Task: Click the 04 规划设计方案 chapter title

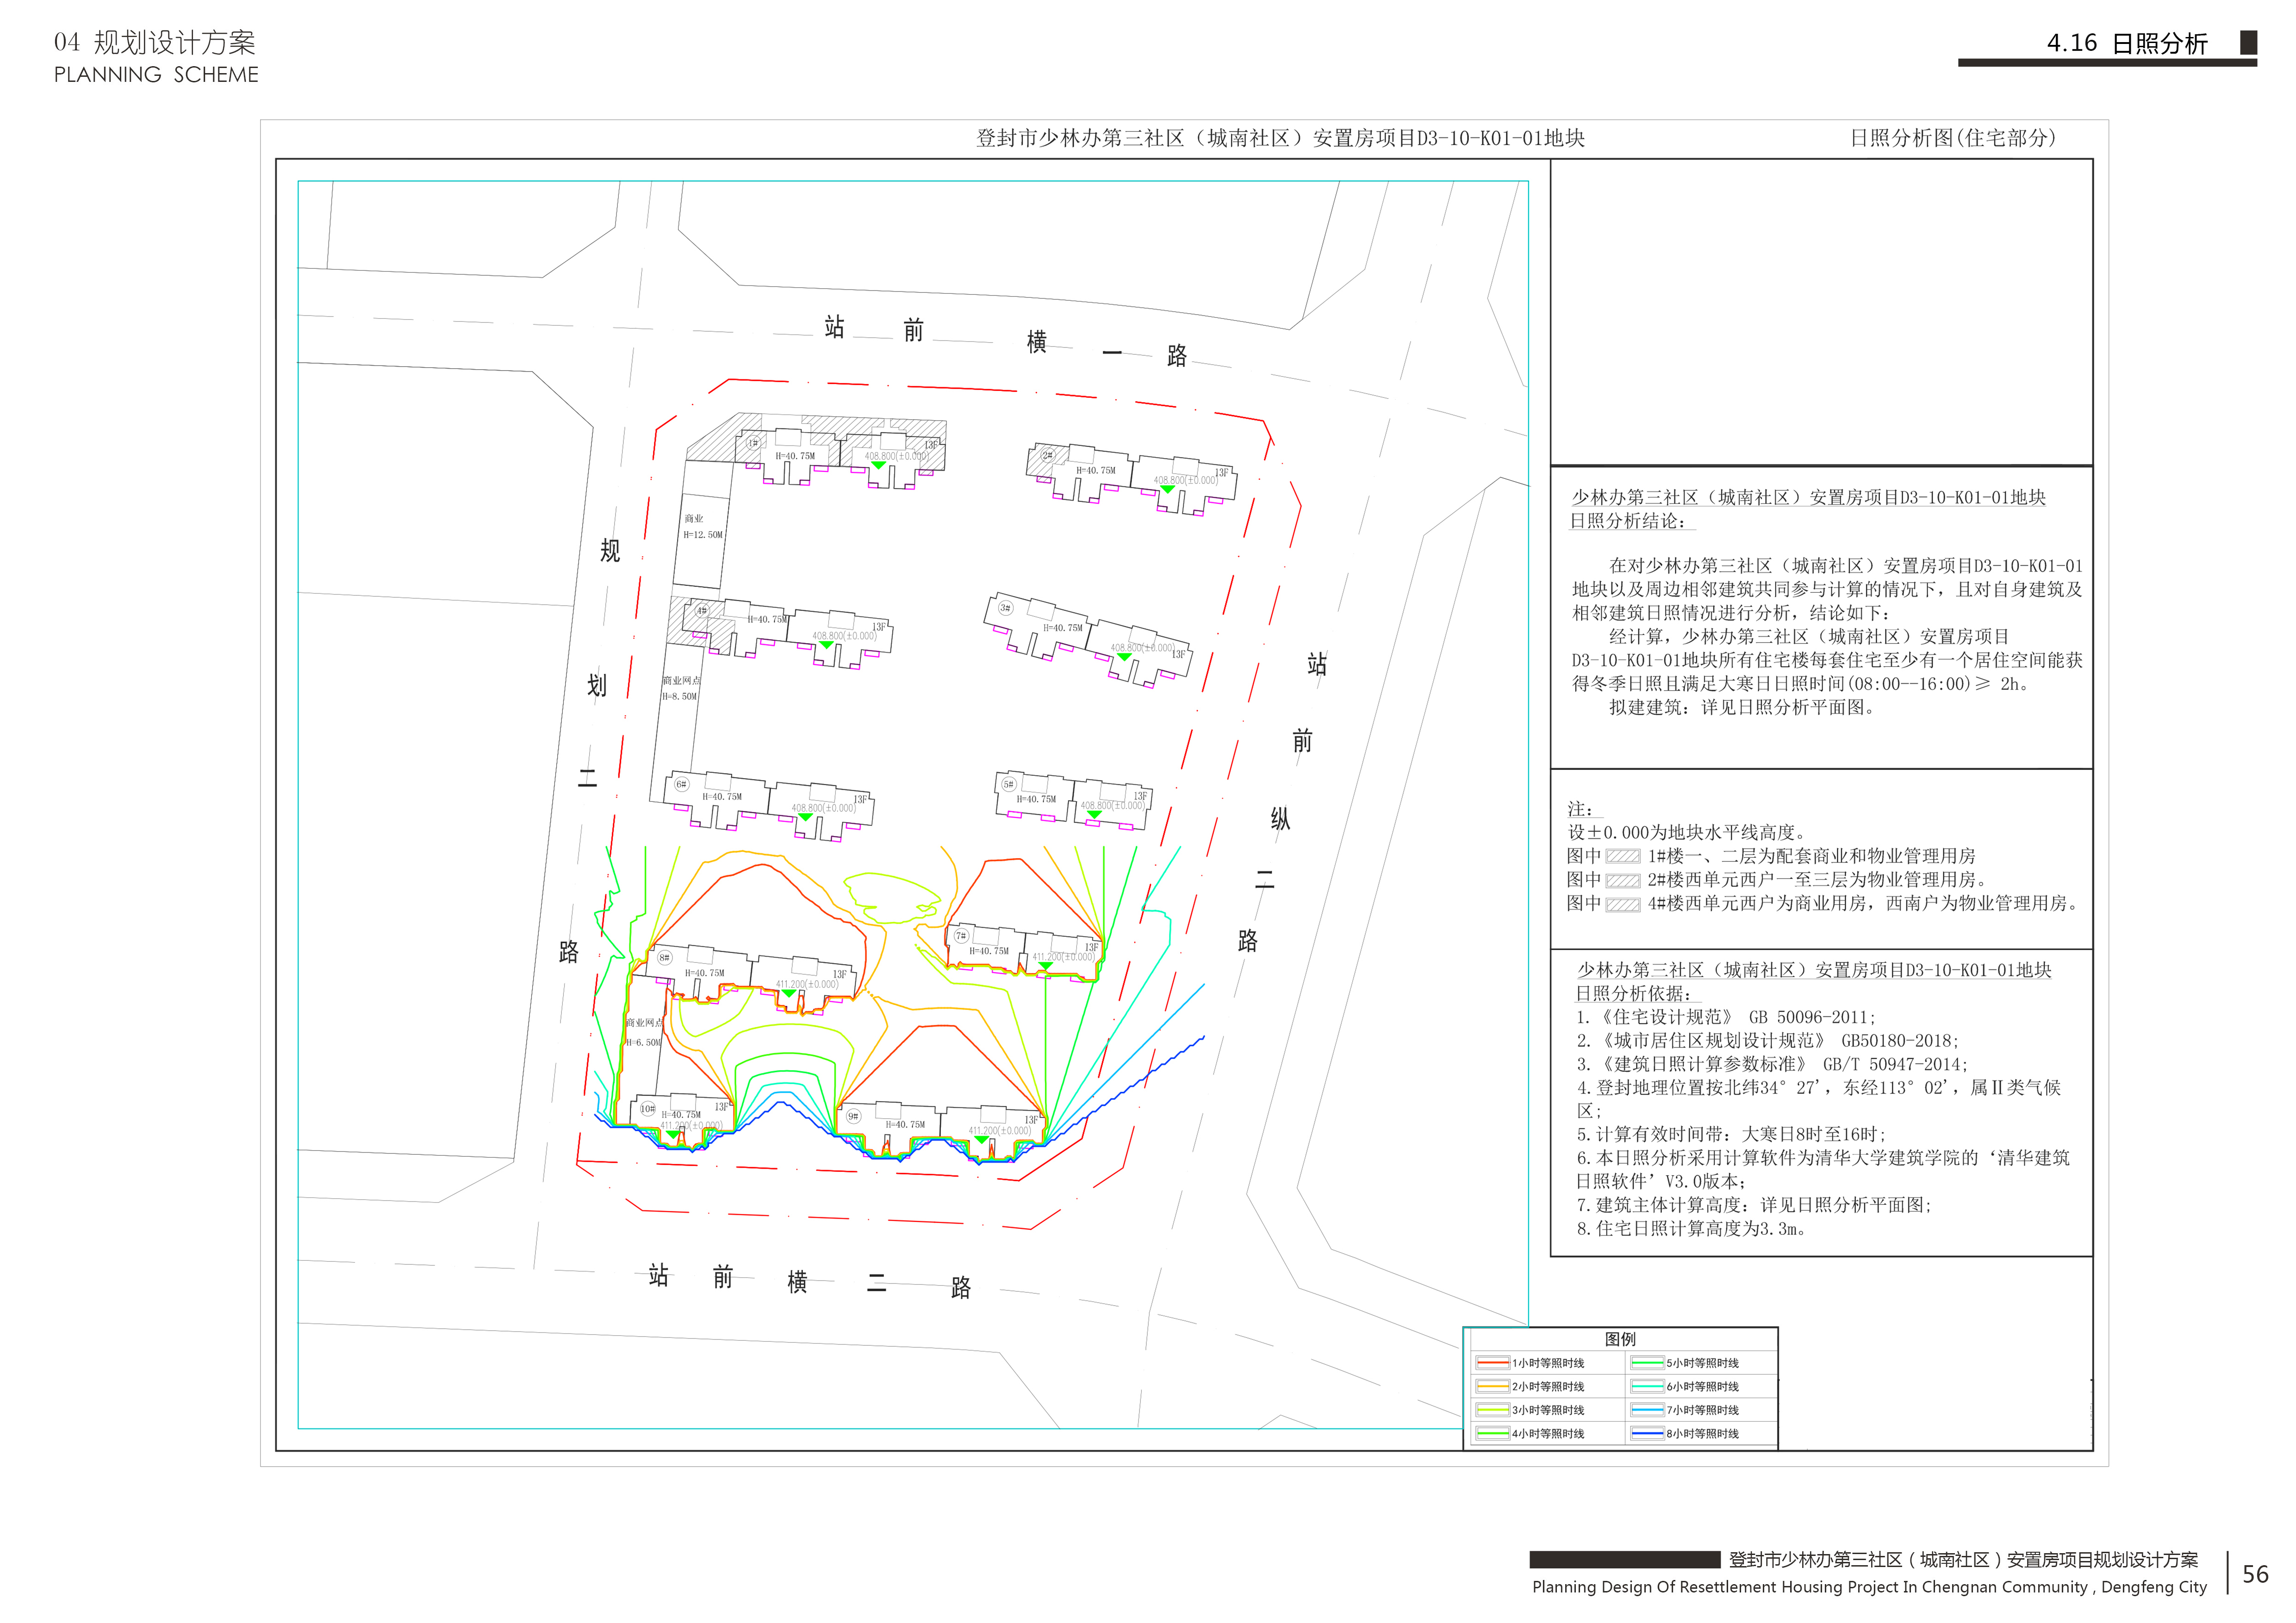Action: tap(155, 43)
